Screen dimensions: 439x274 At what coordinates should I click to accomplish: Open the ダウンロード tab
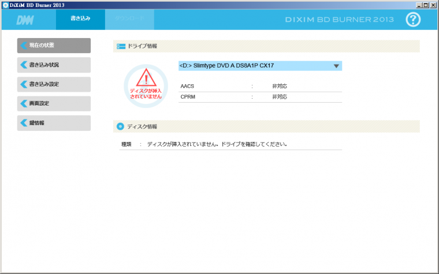pyautogui.click(x=129, y=20)
